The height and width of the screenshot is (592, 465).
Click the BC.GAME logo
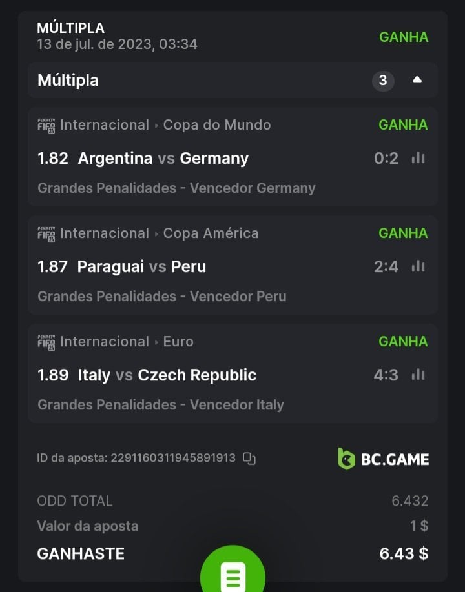coord(383,459)
